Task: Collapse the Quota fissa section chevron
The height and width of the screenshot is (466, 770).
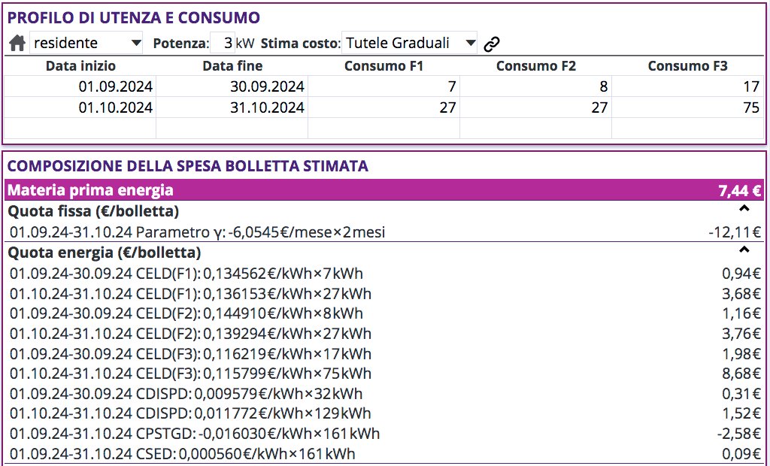Action: click(744, 210)
